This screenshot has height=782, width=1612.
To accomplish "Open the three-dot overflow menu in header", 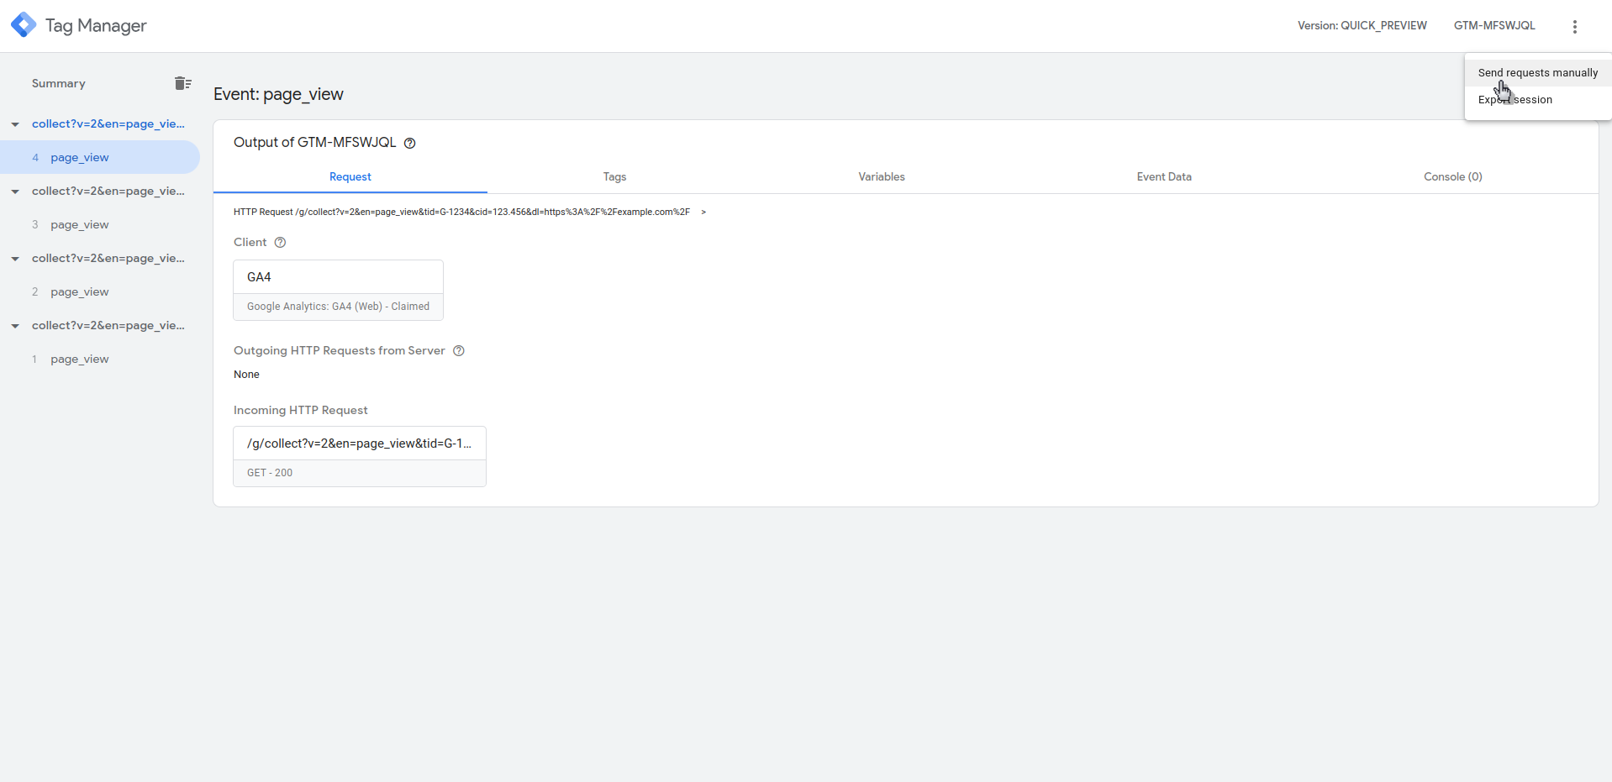I will tap(1575, 26).
